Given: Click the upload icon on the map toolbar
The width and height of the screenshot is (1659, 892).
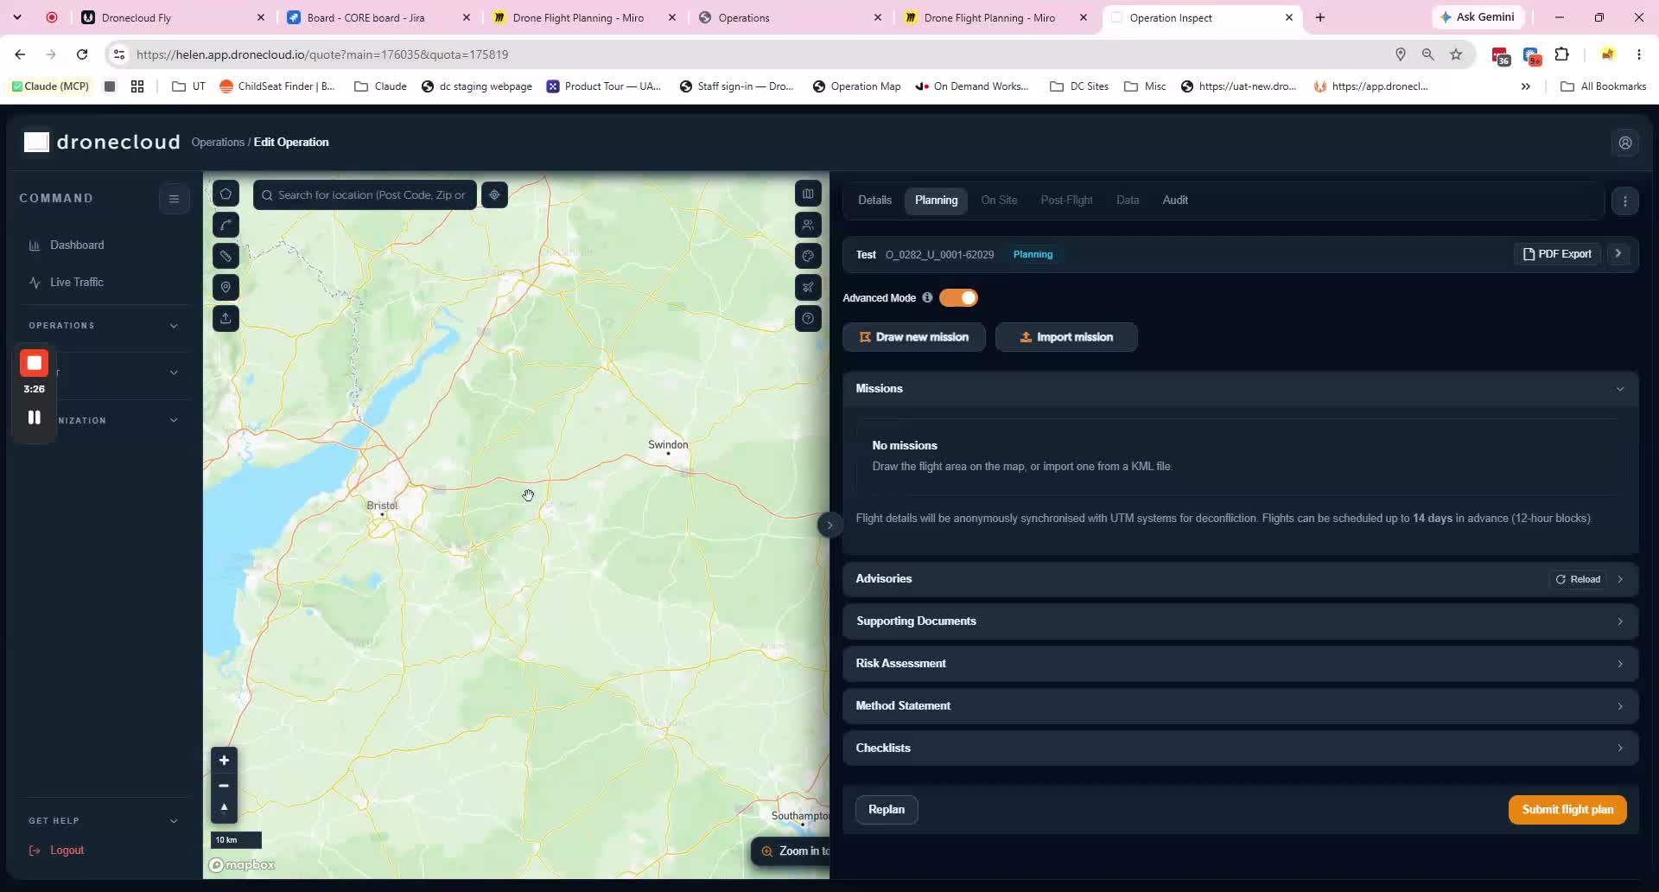Looking at the screenshot, I should 226,318.
